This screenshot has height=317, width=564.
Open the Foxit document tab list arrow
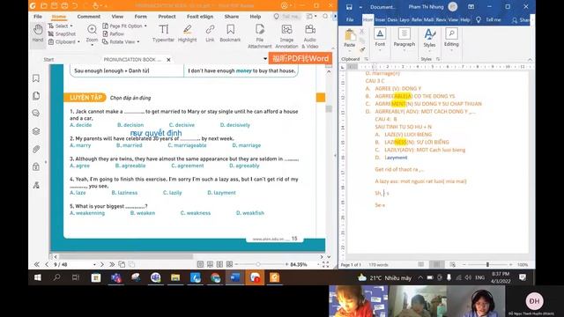pos(265,59)
